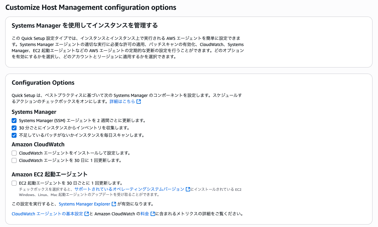Click external-link icon after オペレーティングシステムバージョン

click(x=188, y=189)
